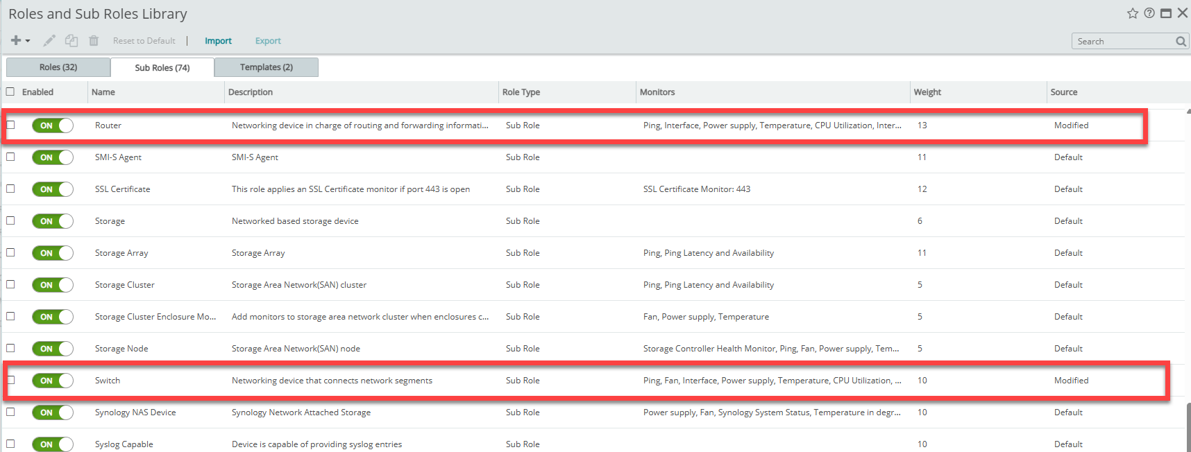Click the pencil edit icon
This screenshot has width=1191, height=452.
49,41
